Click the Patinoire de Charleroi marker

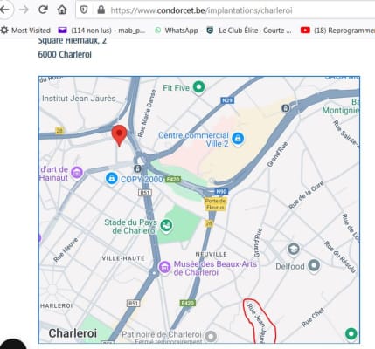[x=211, y=336]
